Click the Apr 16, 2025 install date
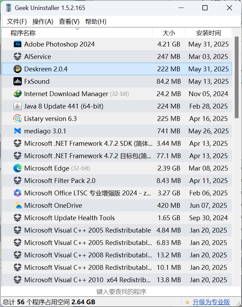Image resolution: width=242 pixels, height=307 pixels. (x=209, y=119)
